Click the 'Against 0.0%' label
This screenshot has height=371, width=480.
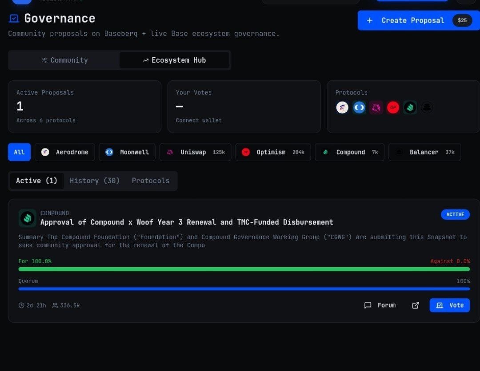450,261
